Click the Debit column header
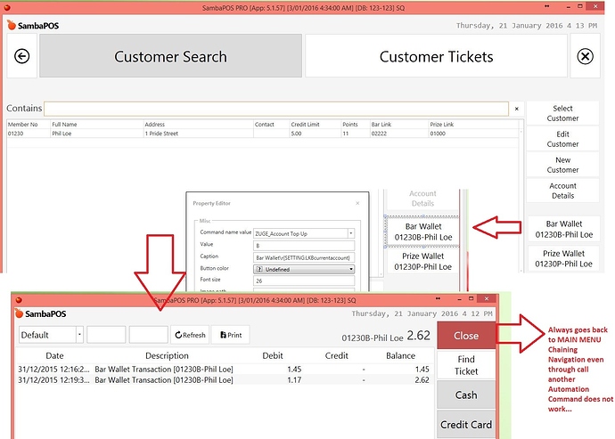 273,355
